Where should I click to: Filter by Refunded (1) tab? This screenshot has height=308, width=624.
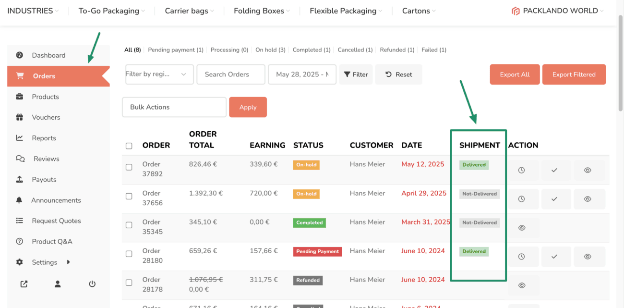tap(397, 50)
